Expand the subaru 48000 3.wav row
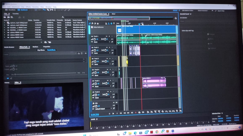 pyautogui.click(x=5, y=37)
